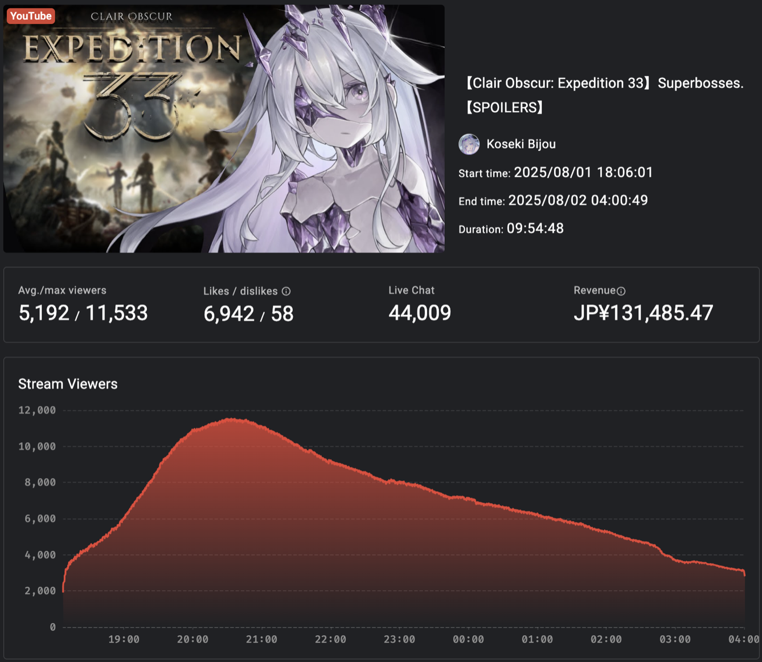Click the Stream Viewers chart heading

[68, 384]
